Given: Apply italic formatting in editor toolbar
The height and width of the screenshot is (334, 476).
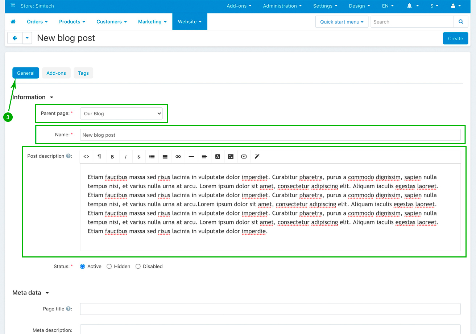Looking at the screenshot, I should coord(126,157).
